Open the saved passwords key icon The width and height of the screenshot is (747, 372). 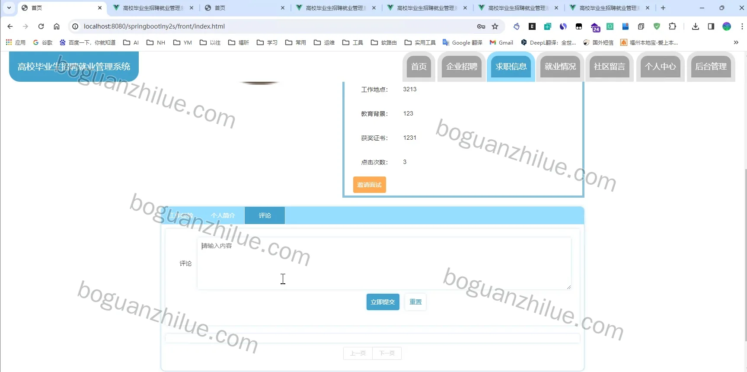481,26
